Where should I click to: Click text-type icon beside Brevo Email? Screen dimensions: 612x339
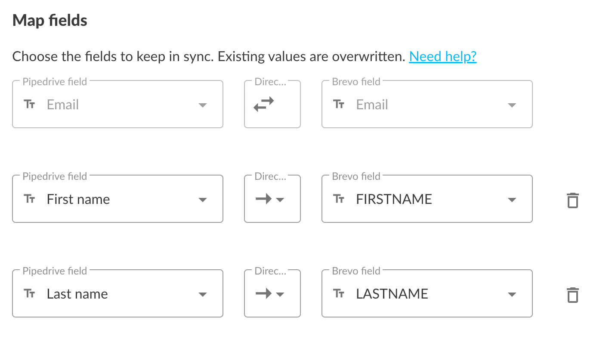(x=339, y=105)
